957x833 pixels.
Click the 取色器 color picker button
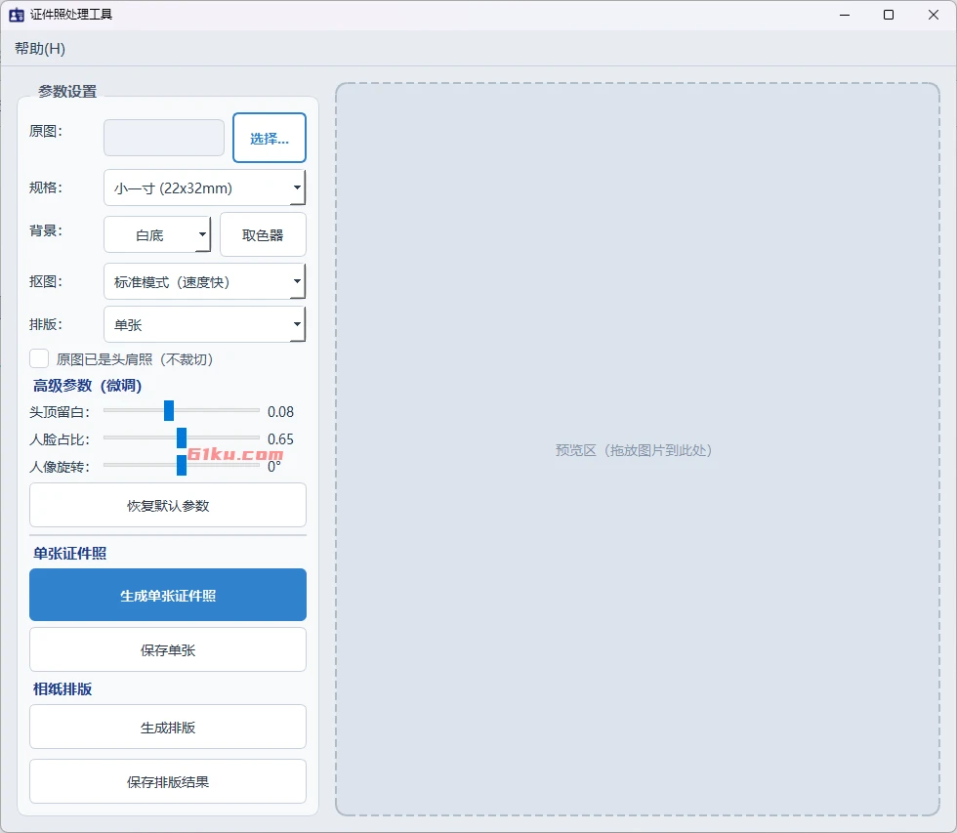[263, 235]
